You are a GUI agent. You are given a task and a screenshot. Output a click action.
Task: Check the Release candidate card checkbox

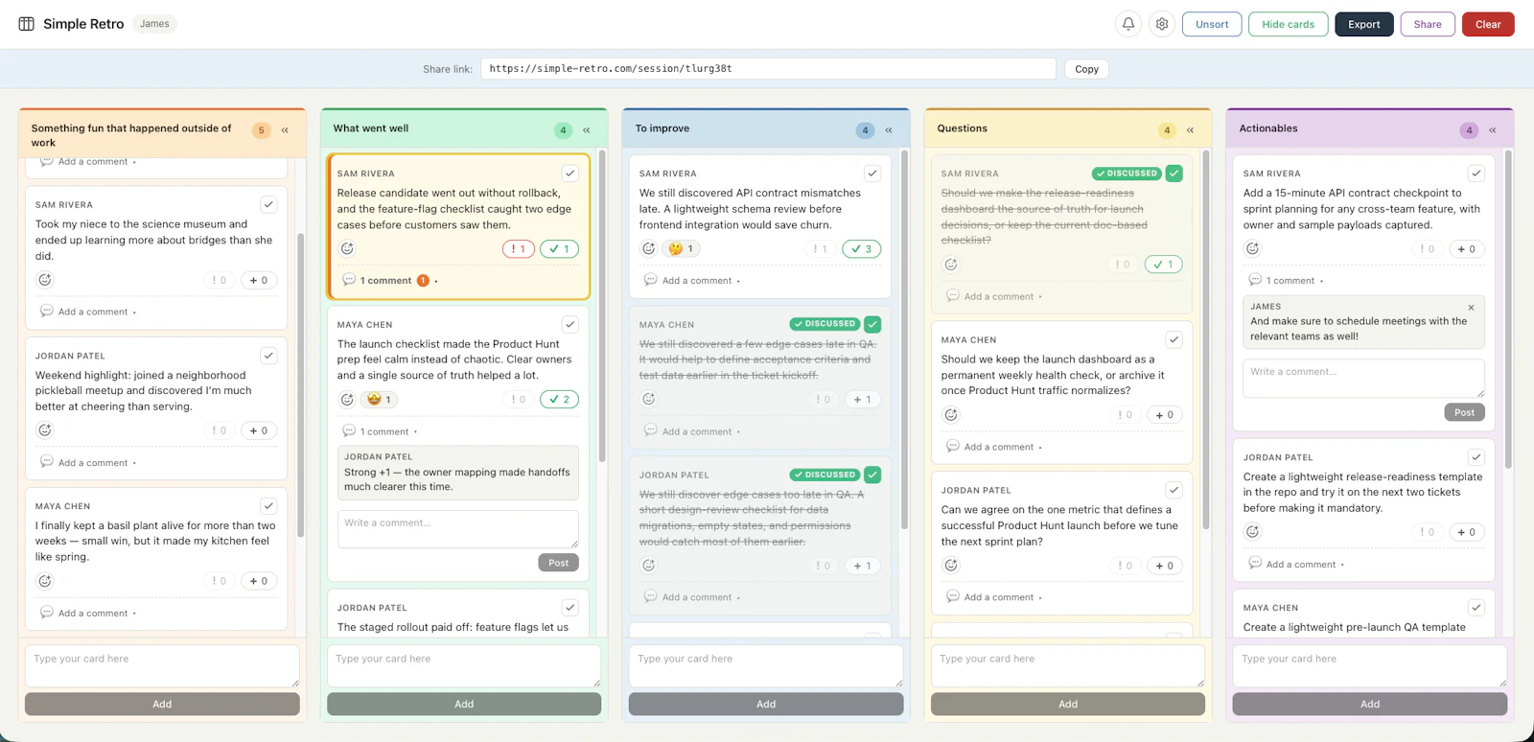tap(570, 174)
